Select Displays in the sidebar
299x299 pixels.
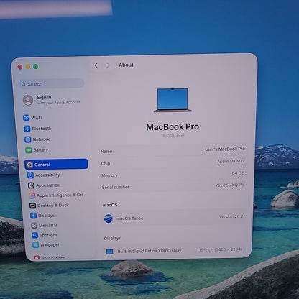pyautogui.click(x=42, y=216)
